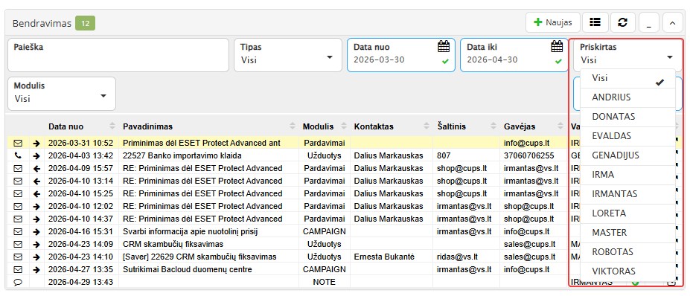
Task: Open the Data iki calendar icon
Action: [557, 46]
